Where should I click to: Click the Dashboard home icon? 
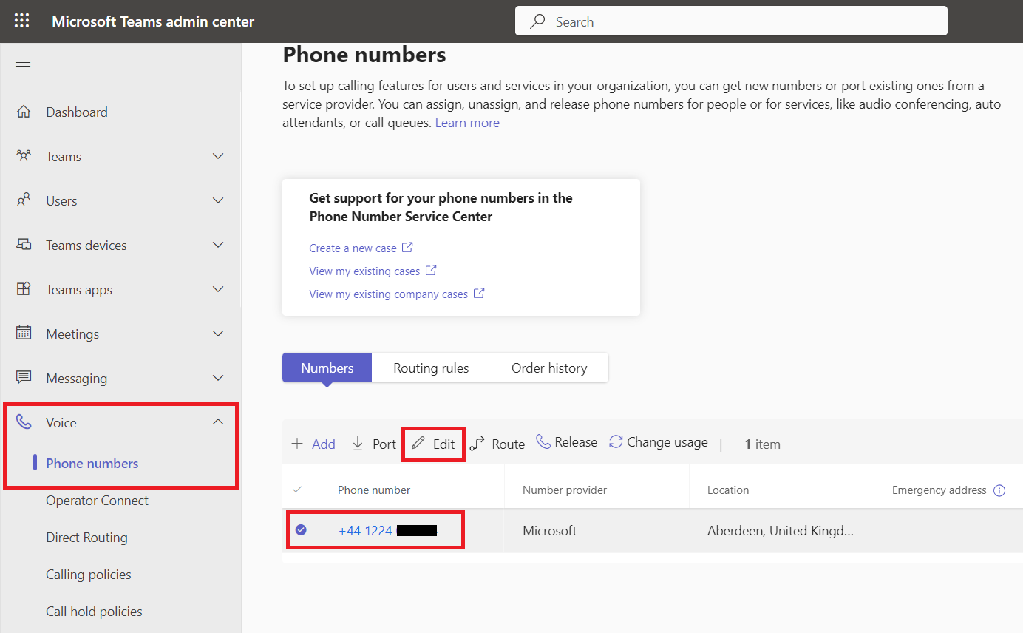[24, 112]
